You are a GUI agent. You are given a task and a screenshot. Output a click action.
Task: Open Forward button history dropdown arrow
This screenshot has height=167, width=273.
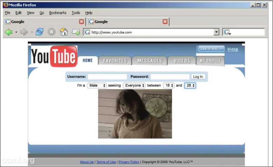[x=32, y=32]
